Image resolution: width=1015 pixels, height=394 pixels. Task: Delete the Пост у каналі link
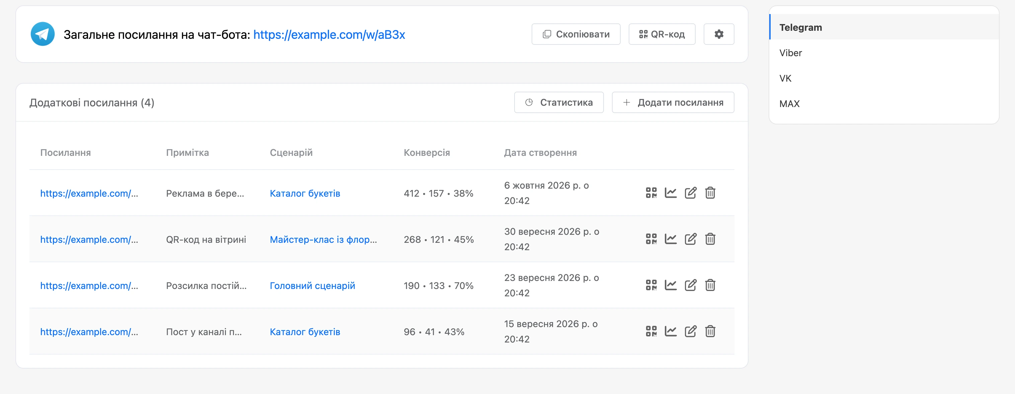(x=710, y=331)
